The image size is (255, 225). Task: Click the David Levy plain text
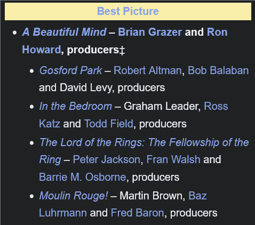click(x=86, y=88)
